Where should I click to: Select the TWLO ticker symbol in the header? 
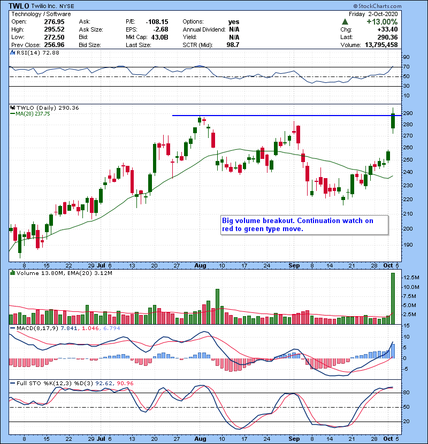click(18, 6)
